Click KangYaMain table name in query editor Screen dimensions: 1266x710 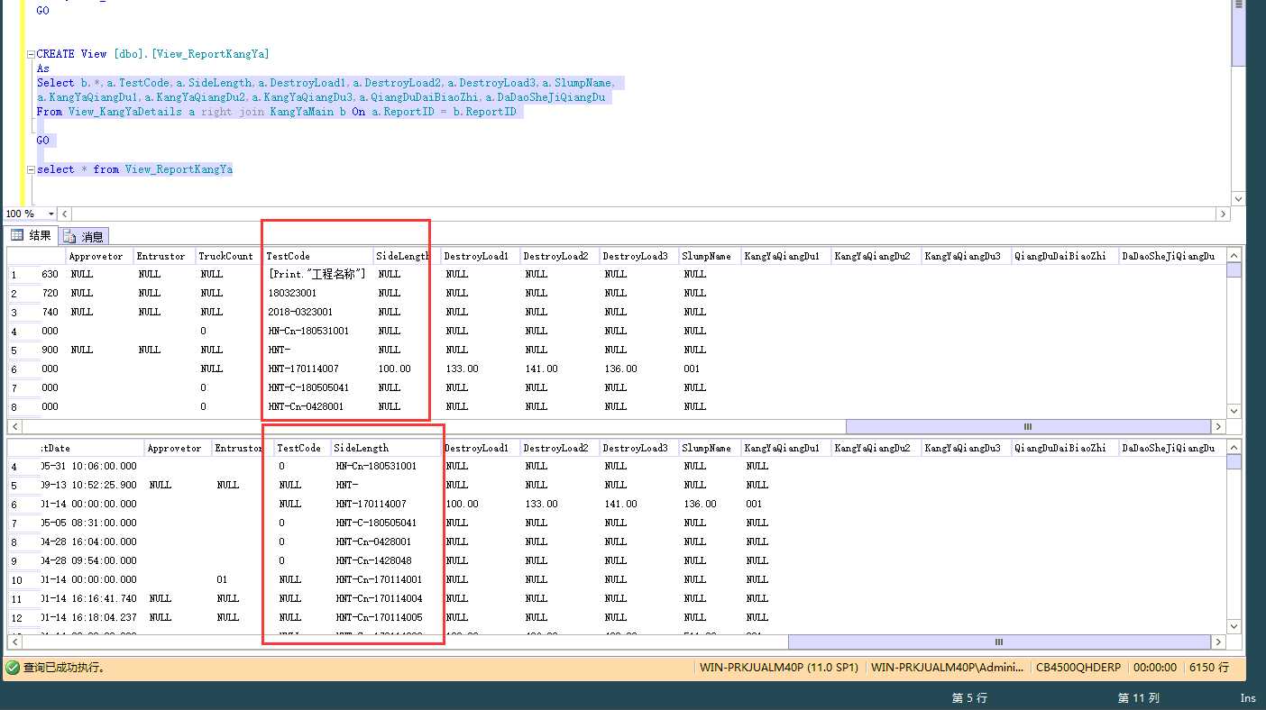click(301, 112)
